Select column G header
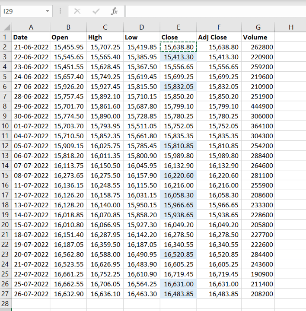The height and width of the screenshot is (311, 306). (x=258, y=27)
